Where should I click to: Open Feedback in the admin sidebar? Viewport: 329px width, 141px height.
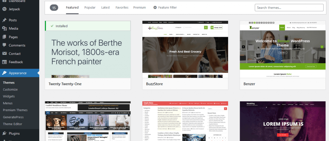(16, 62)
